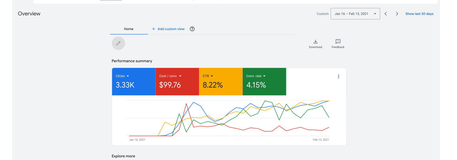Open the help question mark icon

[x=192, y=29]
